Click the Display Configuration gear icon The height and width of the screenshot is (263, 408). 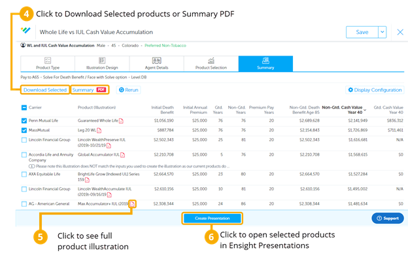350,90
